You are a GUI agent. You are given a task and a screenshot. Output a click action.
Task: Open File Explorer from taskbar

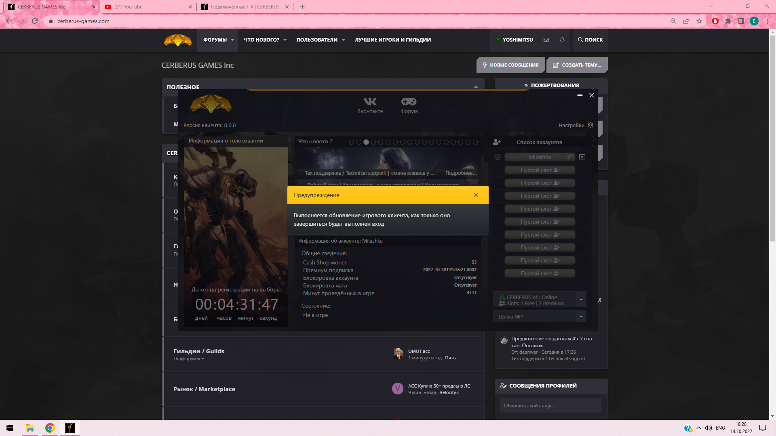pos(30,428)
